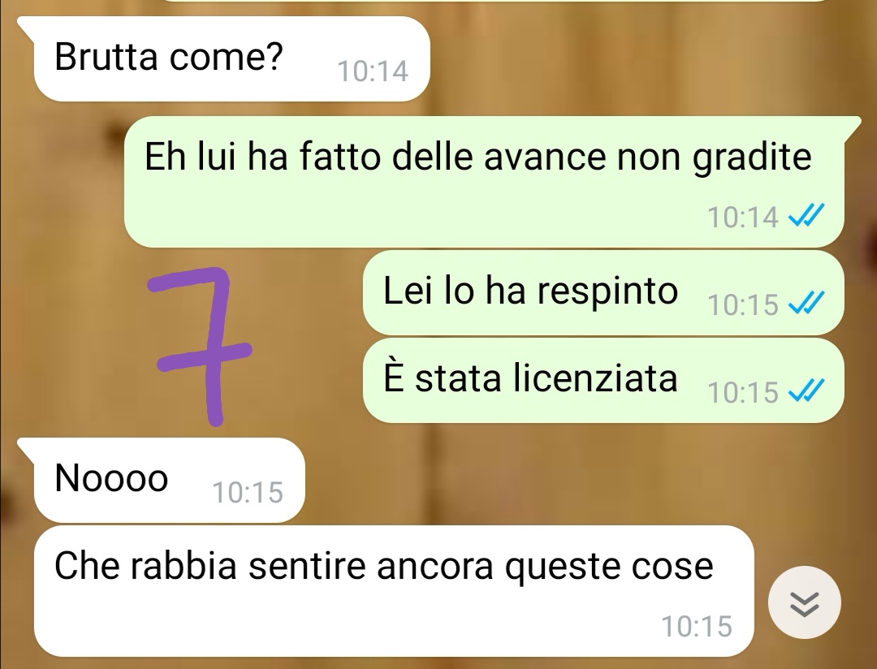The width and height of the screenshot is (877, 669).
Task: Tap the 10:15 time next to "È stata licenziata"
Action: 743,392
